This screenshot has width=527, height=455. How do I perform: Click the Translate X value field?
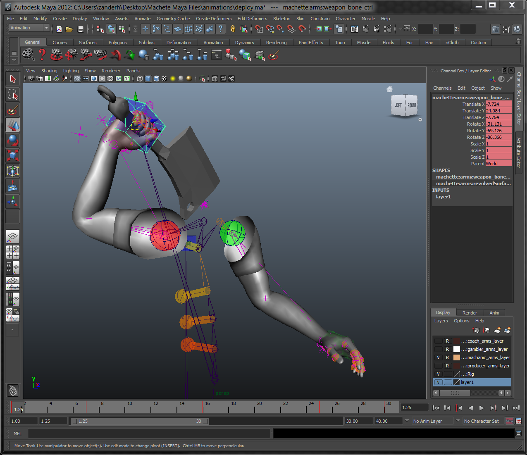(498, 104)
